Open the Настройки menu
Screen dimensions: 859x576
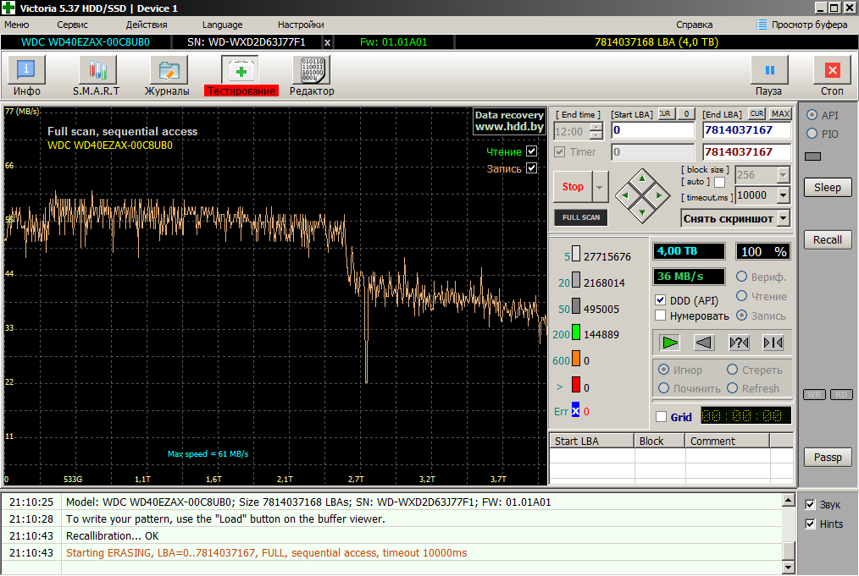[x=300, y=25]
